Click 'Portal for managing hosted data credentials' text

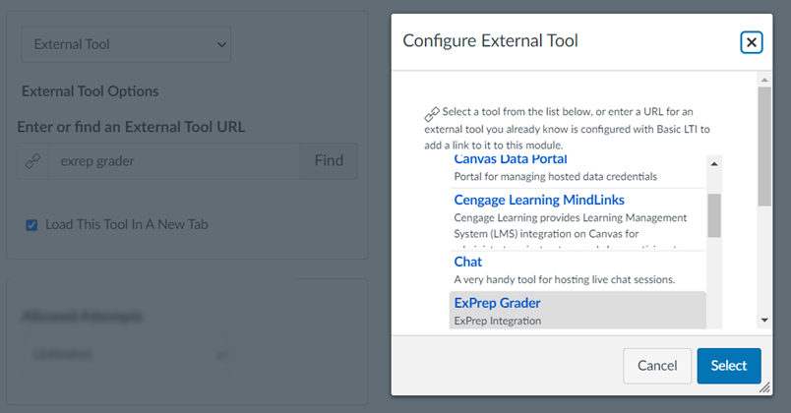click(x=556, y=176)
